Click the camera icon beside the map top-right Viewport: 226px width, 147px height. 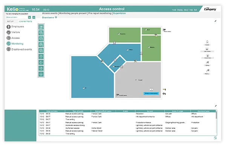click(x=164, y=30)
